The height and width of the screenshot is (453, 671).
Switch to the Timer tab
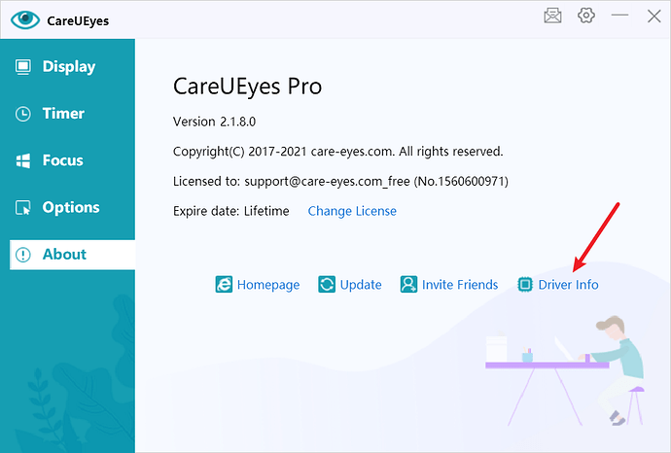tap(63, 114)
